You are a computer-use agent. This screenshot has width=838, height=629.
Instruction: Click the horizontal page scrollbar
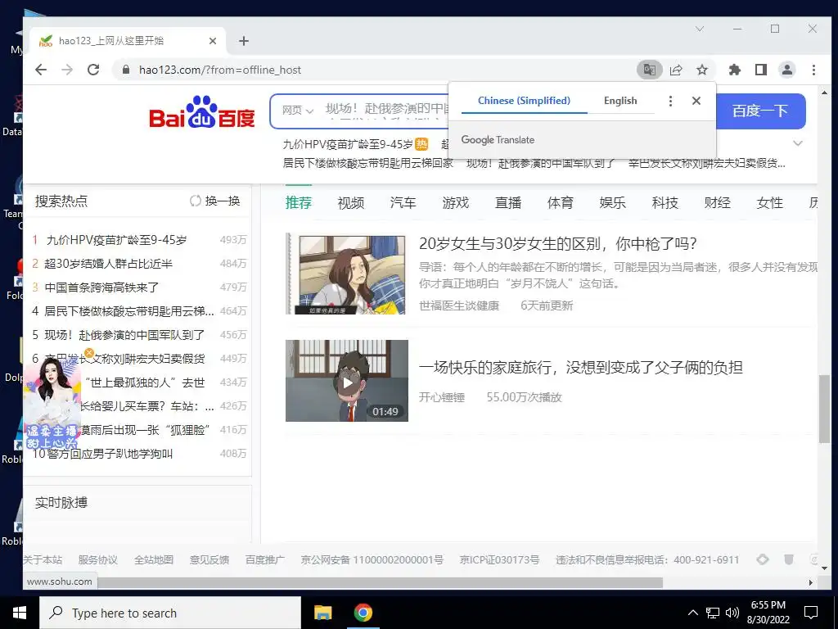pyautogui.click(x=380, y=582)
